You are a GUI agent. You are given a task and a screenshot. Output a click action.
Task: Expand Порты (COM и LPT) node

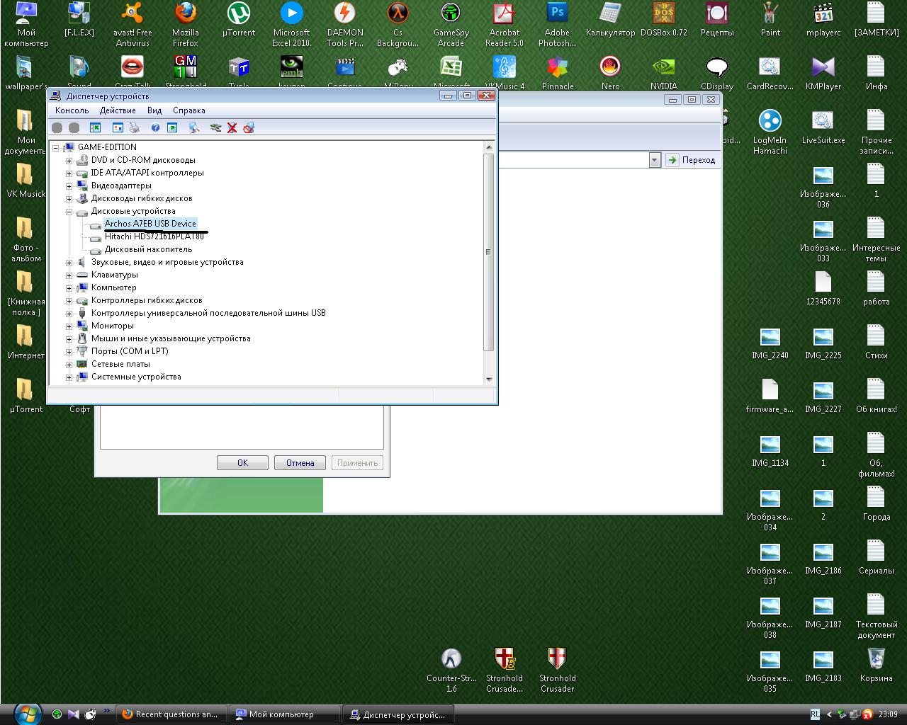(x=69, y=351)
